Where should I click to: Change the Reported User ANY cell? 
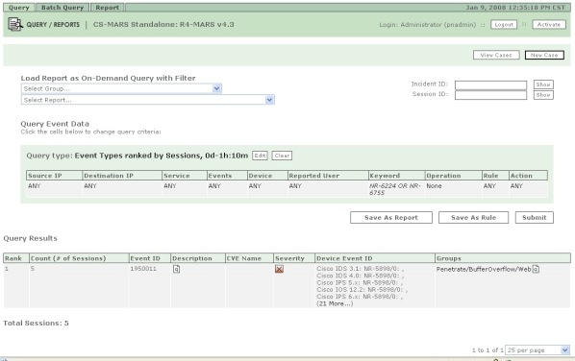(x=328, y=189)
